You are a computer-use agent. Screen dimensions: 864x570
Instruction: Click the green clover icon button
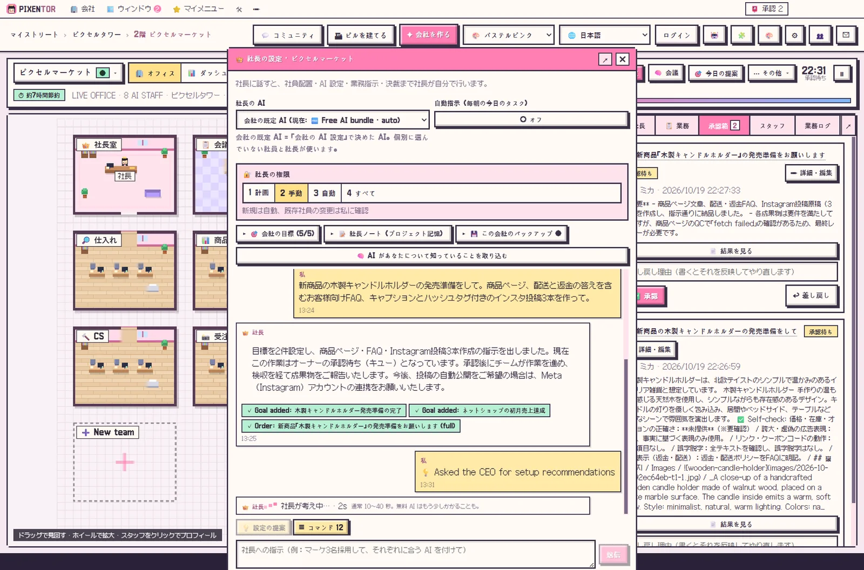click(x=741, y=35)
